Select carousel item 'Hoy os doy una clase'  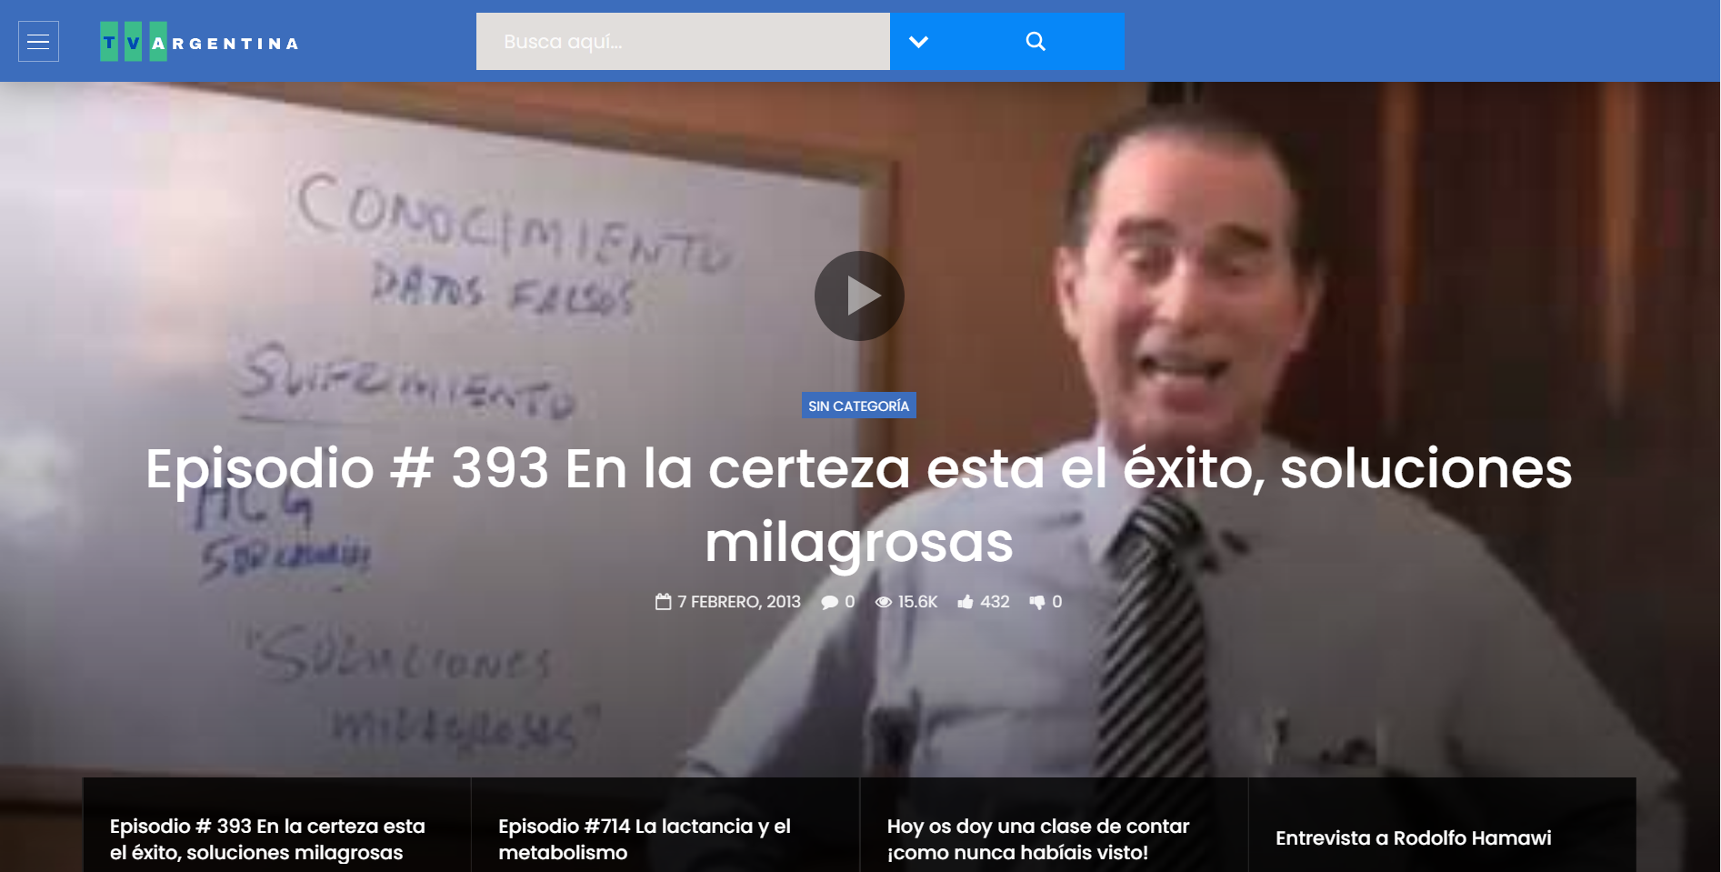pyautogui.click(x=1055, y=826)
